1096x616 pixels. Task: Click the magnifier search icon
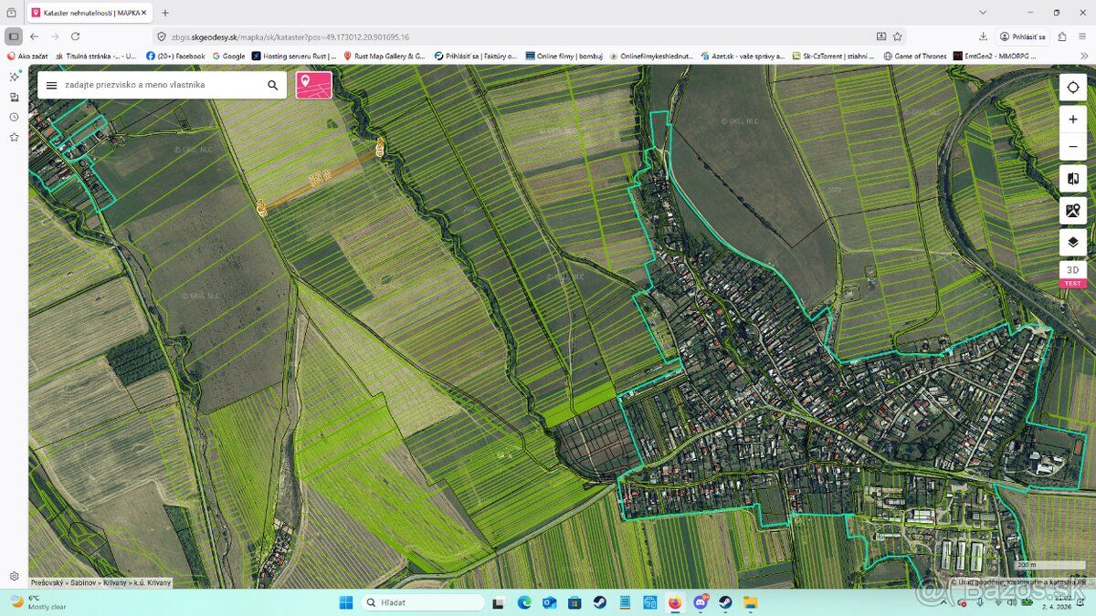[x=272, y=85]
